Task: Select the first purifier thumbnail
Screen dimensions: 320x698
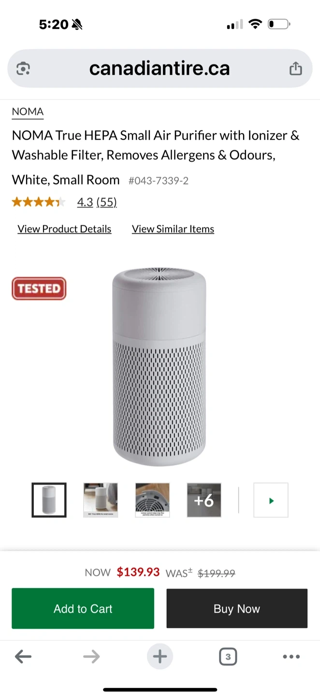Action: (49, 500)
